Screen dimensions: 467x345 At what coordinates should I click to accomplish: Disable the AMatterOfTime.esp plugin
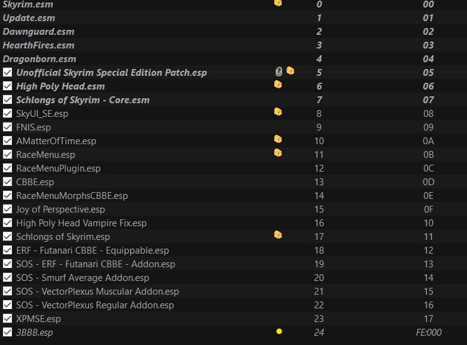click(7, 141)
